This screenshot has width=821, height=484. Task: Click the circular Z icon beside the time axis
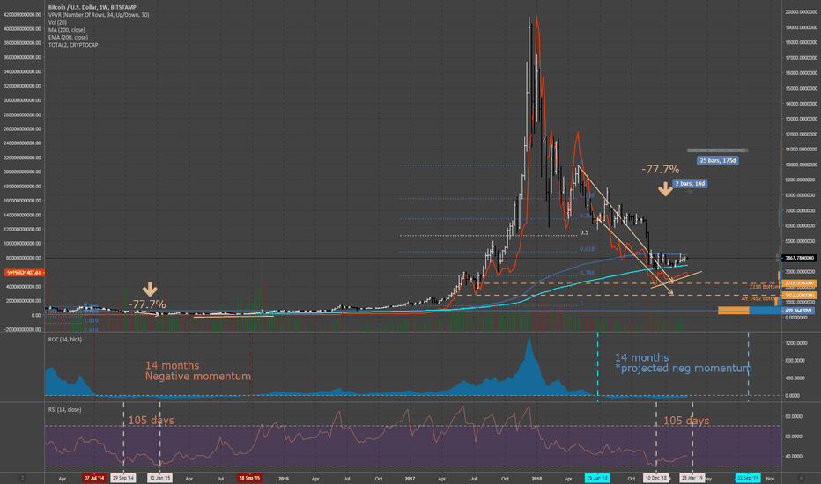coord(23,478)
